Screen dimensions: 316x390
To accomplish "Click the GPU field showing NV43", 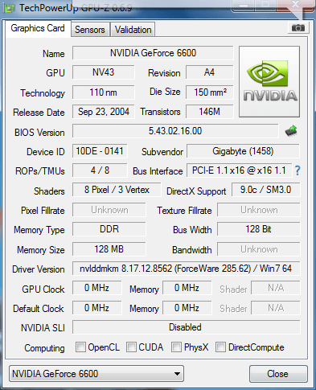I will tap(104, 72).
